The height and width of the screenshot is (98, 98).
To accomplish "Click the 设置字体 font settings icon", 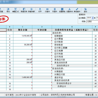I will (70, 10).
